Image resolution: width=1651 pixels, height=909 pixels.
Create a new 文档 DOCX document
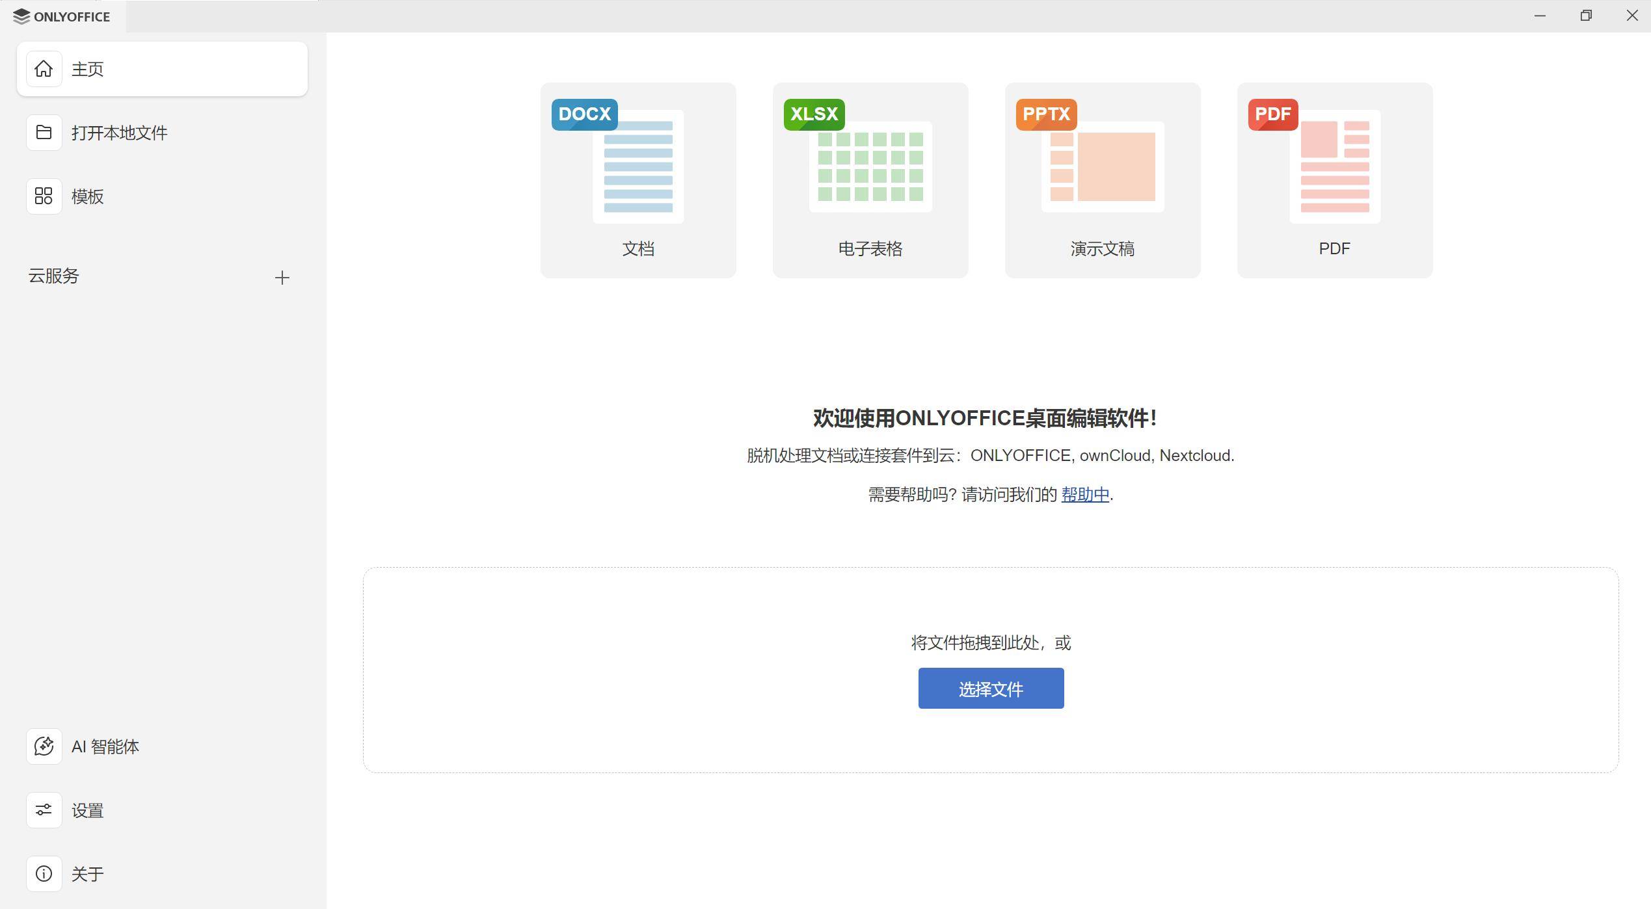coord(638,180)
